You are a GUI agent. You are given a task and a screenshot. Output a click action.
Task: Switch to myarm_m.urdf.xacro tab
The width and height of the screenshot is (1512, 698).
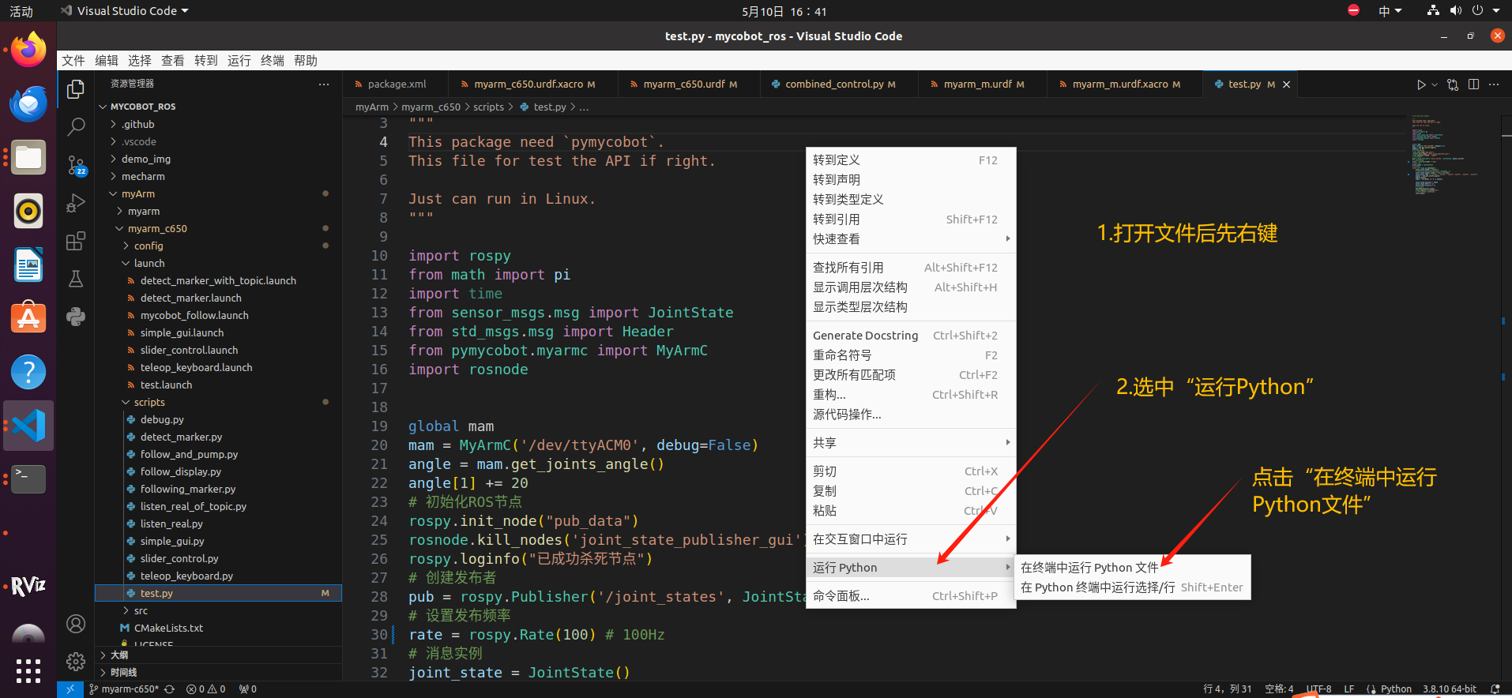pyautogui.click(x=1125, y=84)
